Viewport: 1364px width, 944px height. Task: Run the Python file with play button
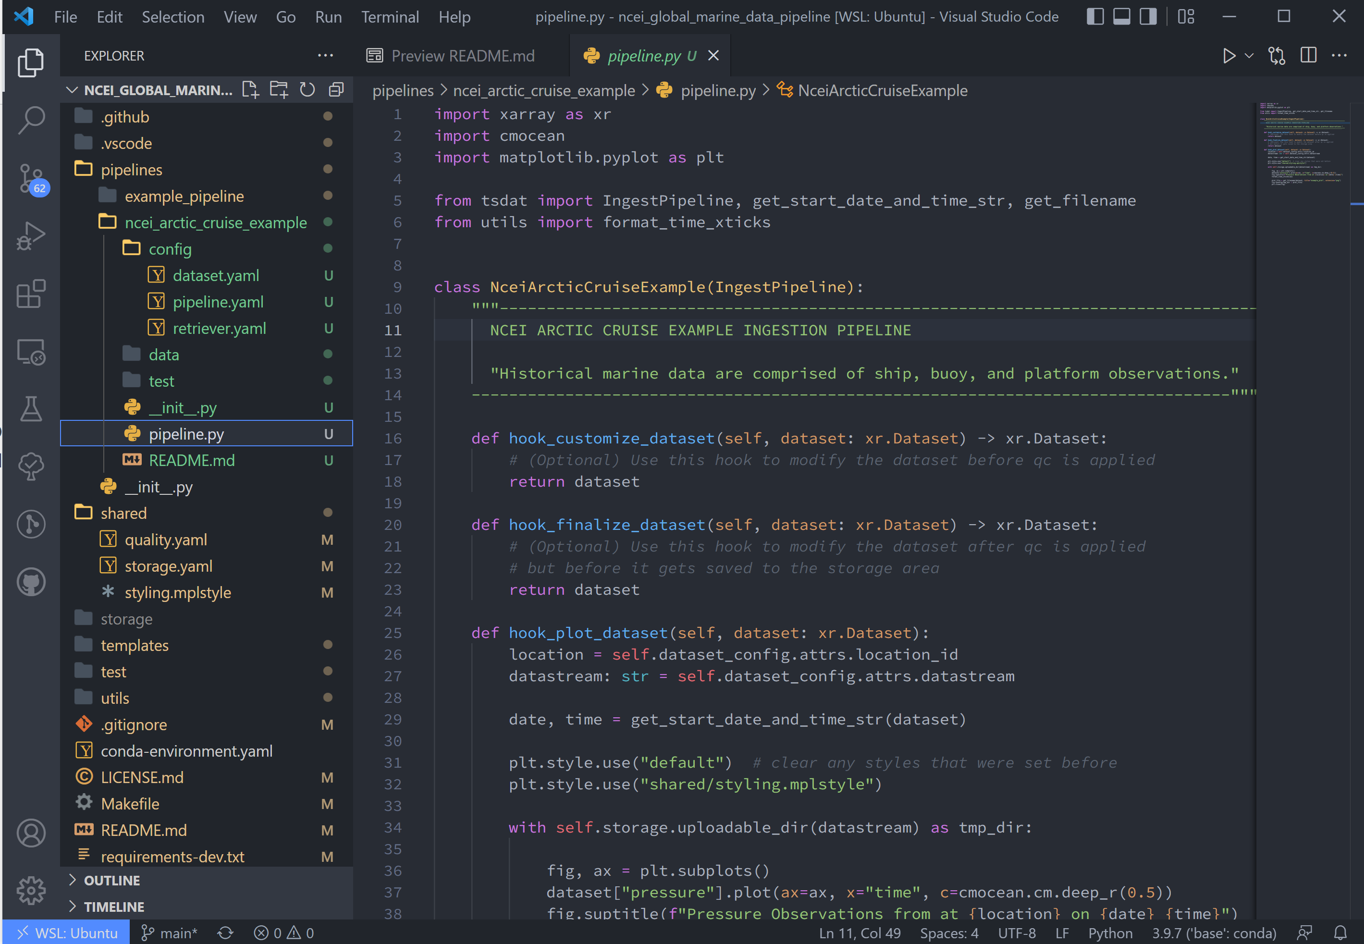coord(1229,56)
